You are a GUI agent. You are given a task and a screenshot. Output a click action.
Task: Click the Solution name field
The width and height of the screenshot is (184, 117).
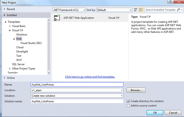tap(77, 101)
